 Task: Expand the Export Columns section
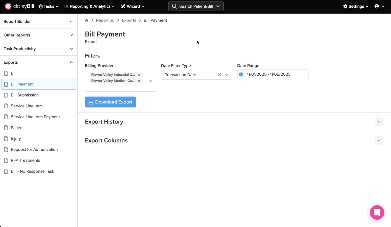(379, 140)
